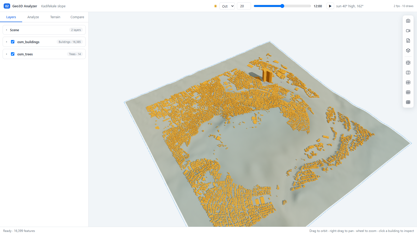Activate the split compare view with arrows icon
417x234 pixels.
408,63
